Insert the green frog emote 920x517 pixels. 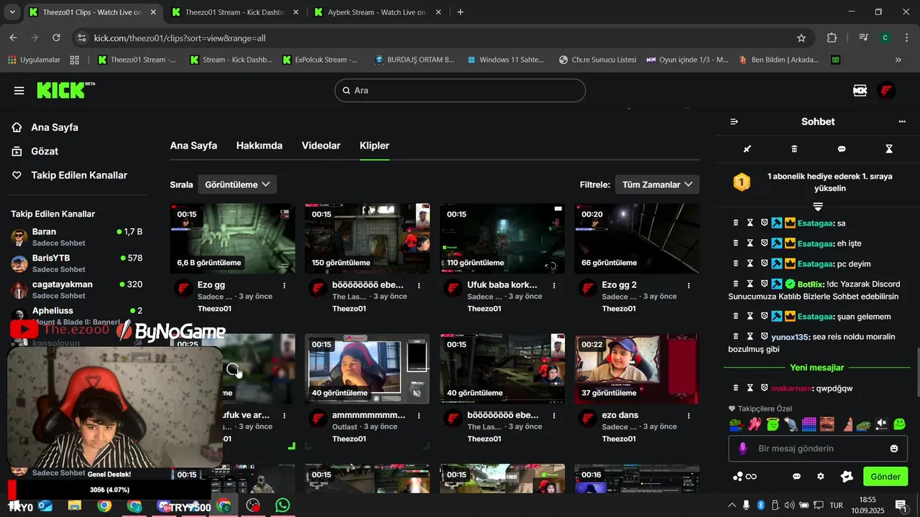click(735, 424)
